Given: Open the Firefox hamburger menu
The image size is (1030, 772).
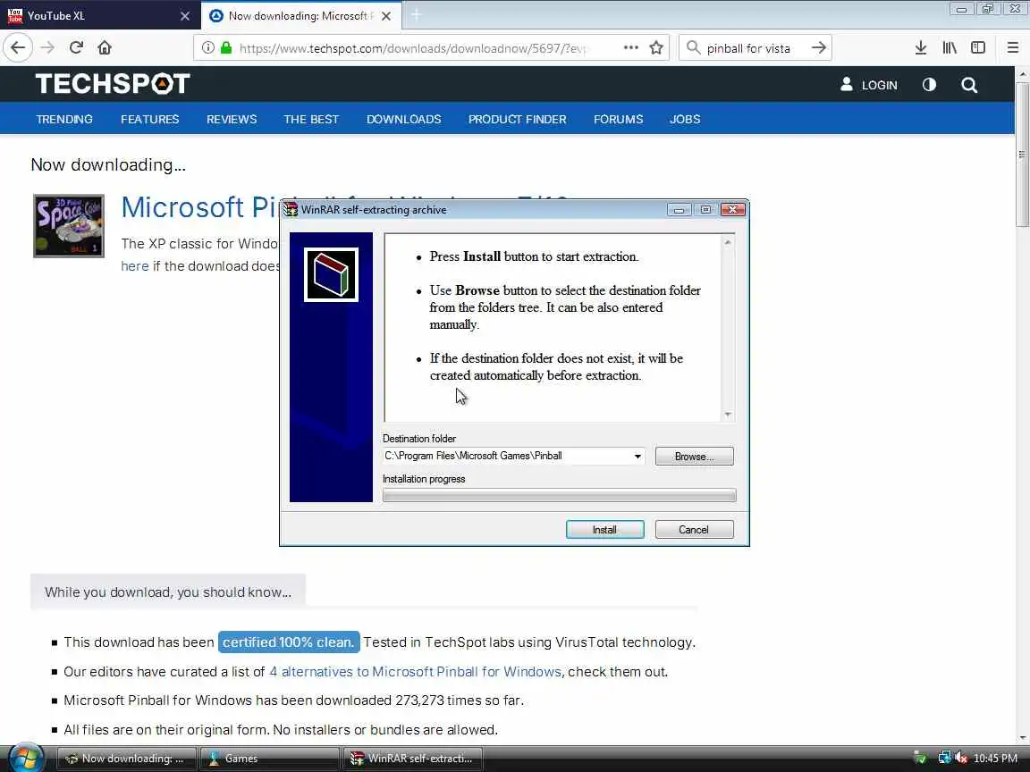Looking at the screenshot, I should point(1012,47).
